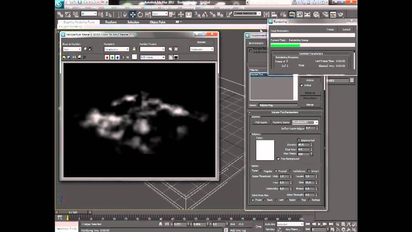Expand the Production render mode dropdown
The width and height of the screenshot is (412, 232).
click(201, 49)
